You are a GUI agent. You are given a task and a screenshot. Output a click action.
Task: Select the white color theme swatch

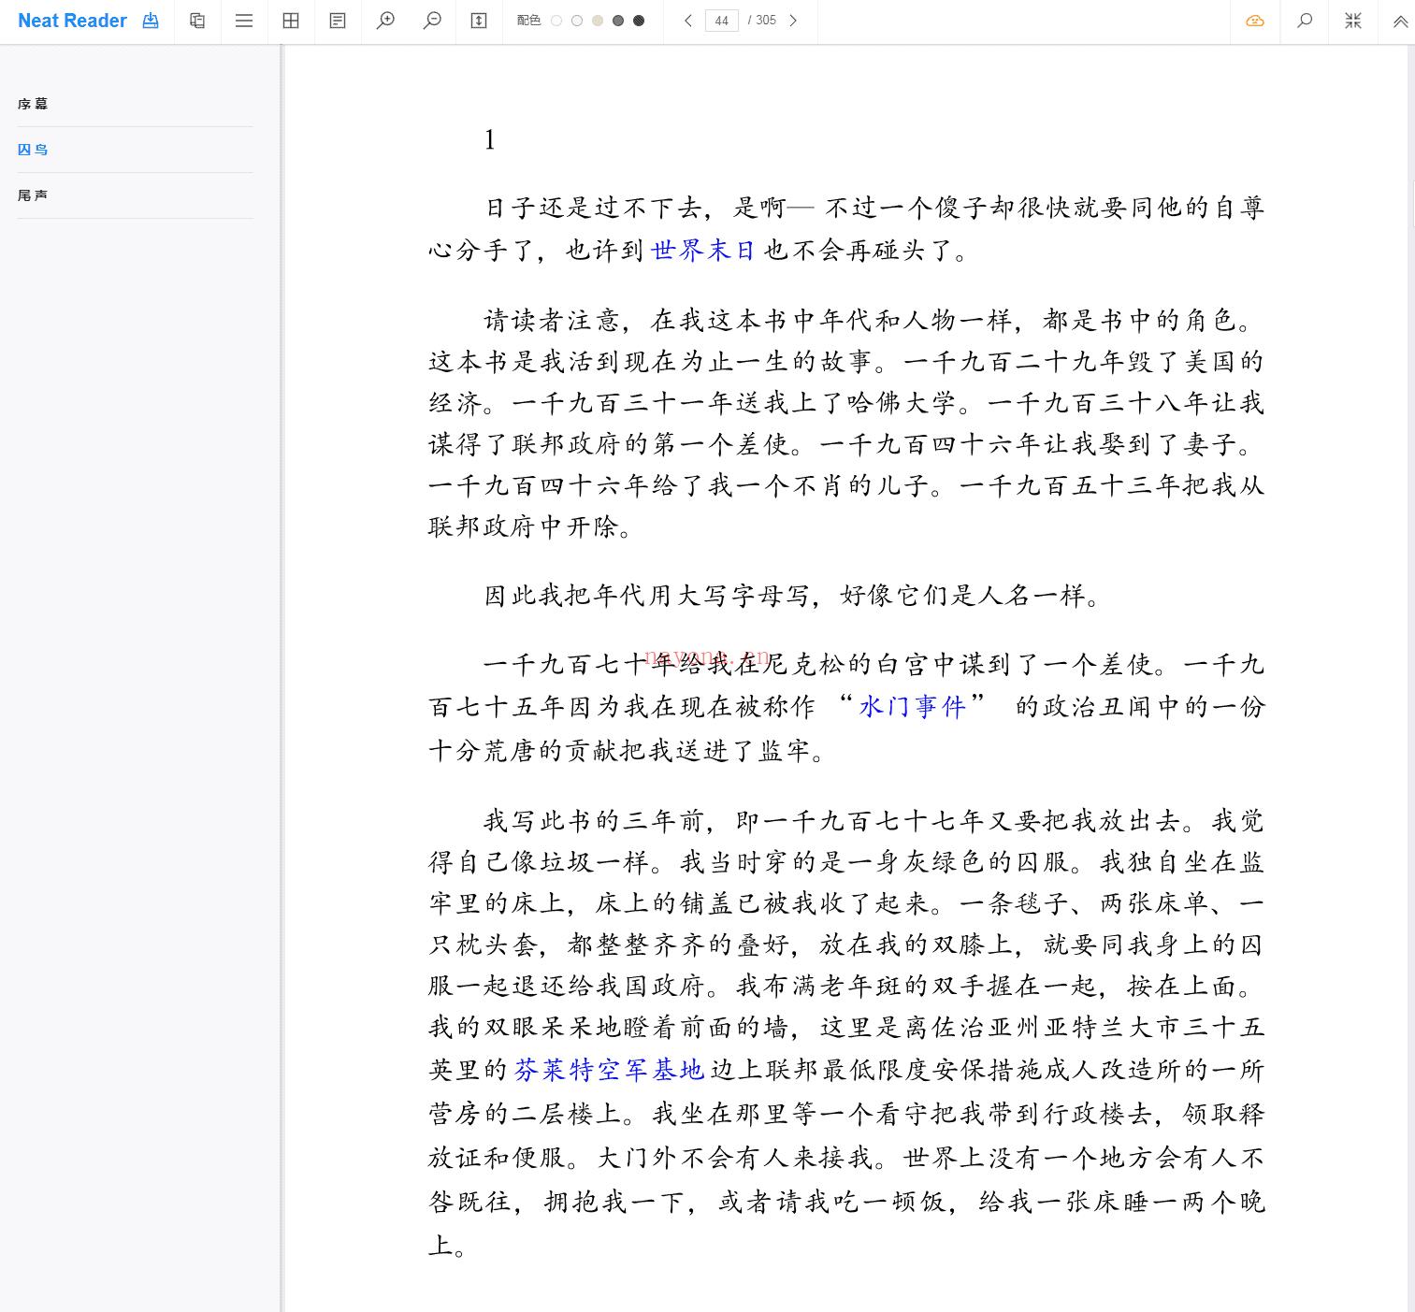pos(556,21)
